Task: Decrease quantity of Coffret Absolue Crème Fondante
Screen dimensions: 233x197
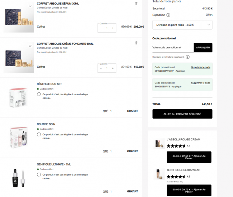Action: (101, 68)
